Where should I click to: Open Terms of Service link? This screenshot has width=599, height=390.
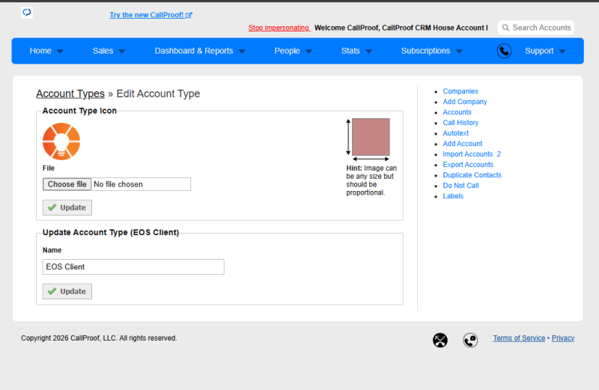(x=519, y=338)
